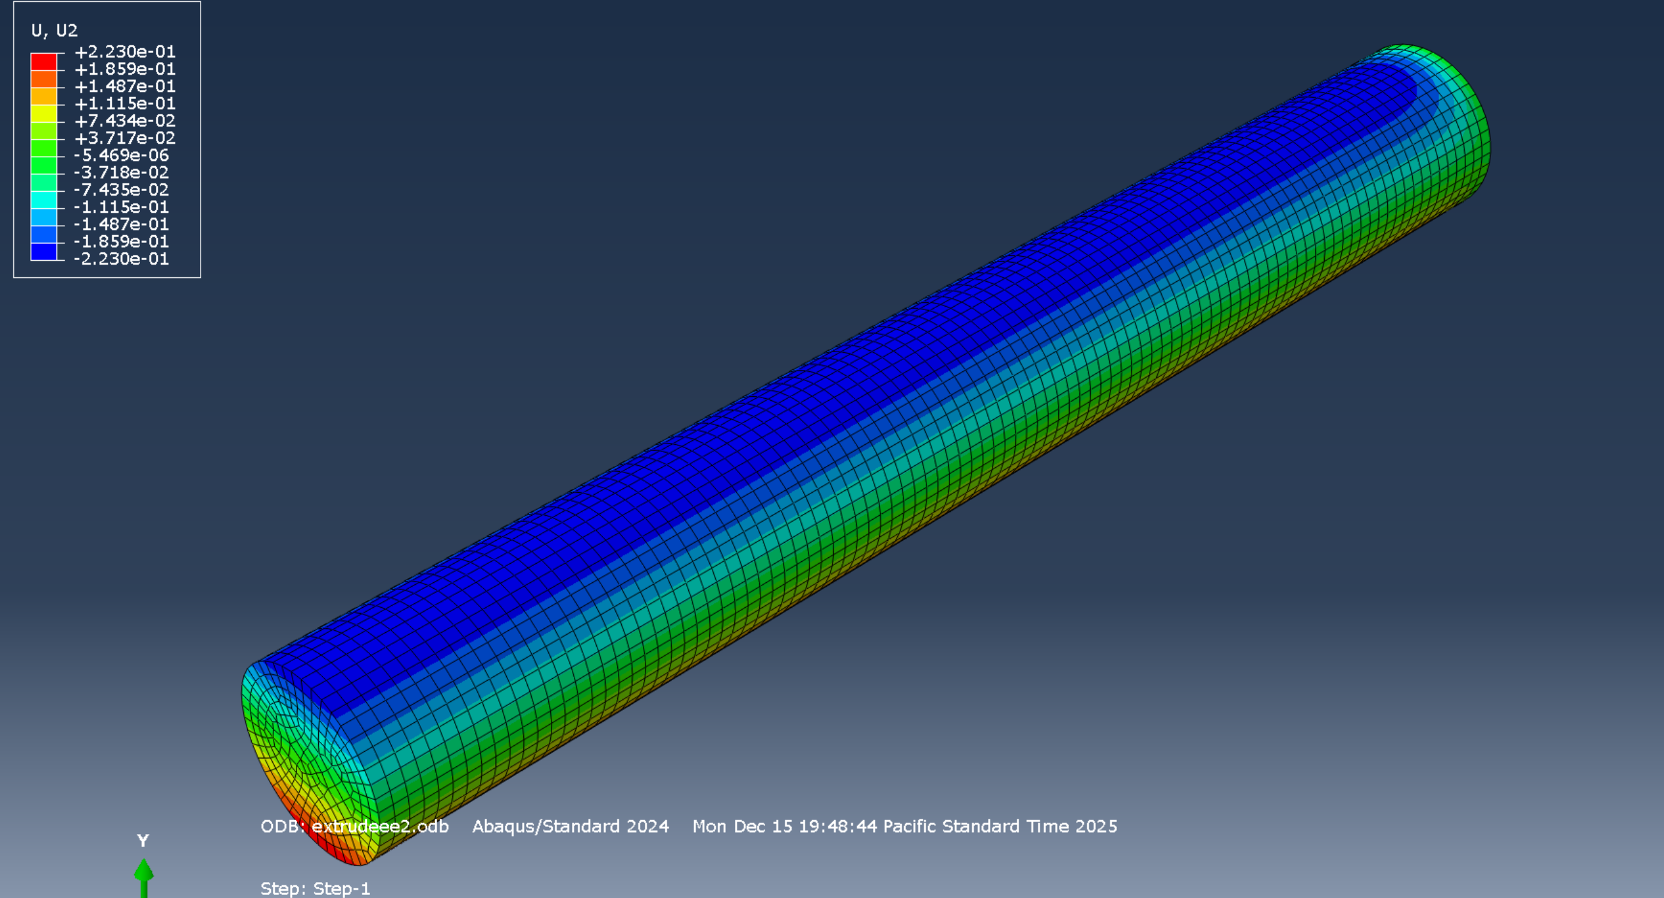This screenshot has height=898, width=1664.
Task: Click the darkest blue legend swatch
Action: [x=44, y=252]
